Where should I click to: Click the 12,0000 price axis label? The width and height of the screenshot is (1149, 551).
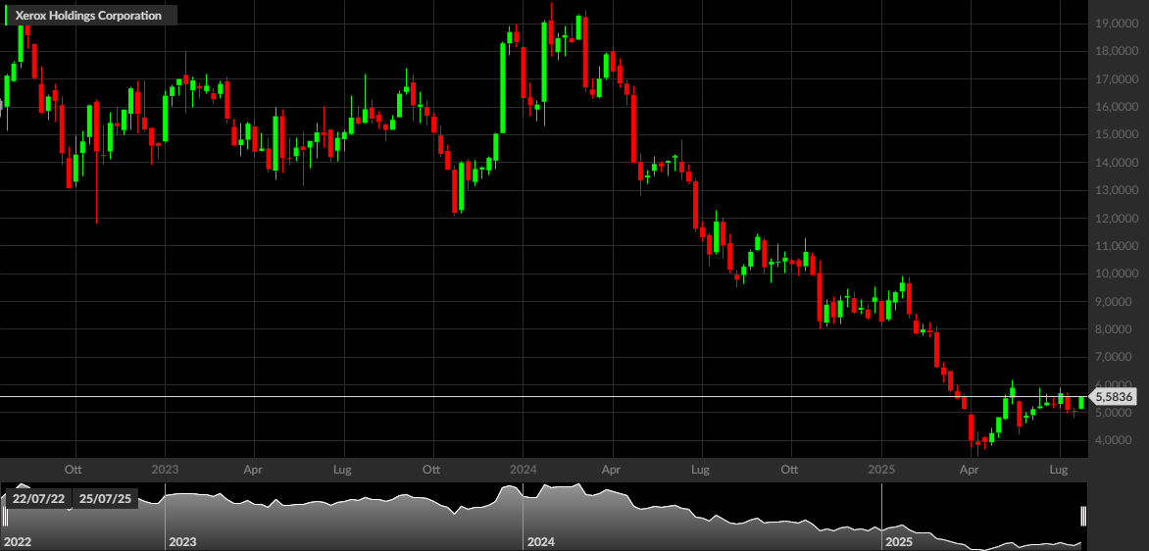click(1117, 219)
